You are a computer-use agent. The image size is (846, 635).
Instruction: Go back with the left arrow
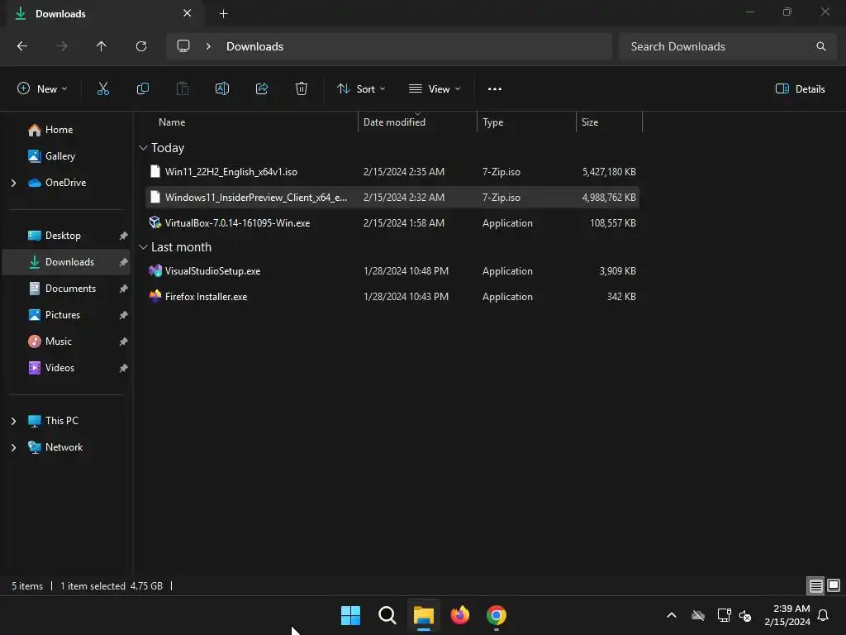click(22, 46)
